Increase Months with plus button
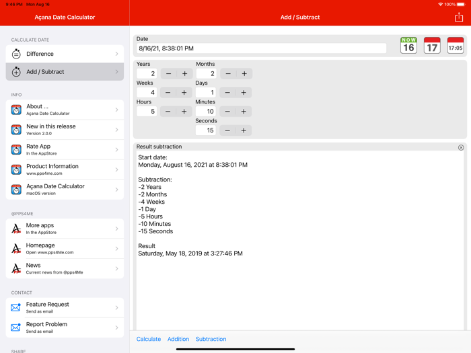Viewport: 471px width, 353px height. 244,73
